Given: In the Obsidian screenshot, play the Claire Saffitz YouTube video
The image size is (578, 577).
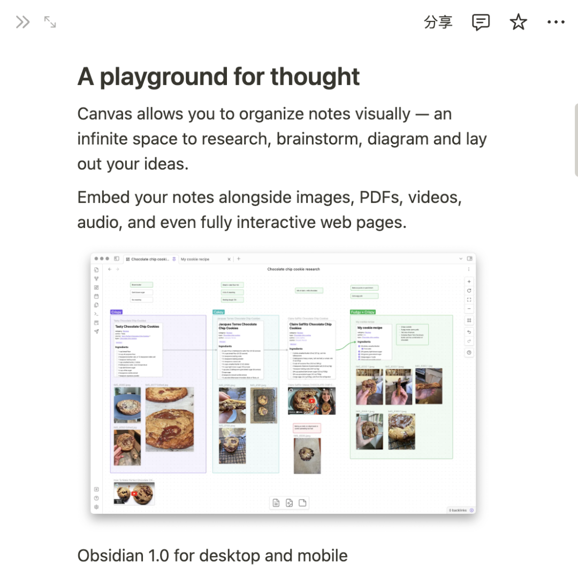Looking at the screenshot, I should pos(312,401).
